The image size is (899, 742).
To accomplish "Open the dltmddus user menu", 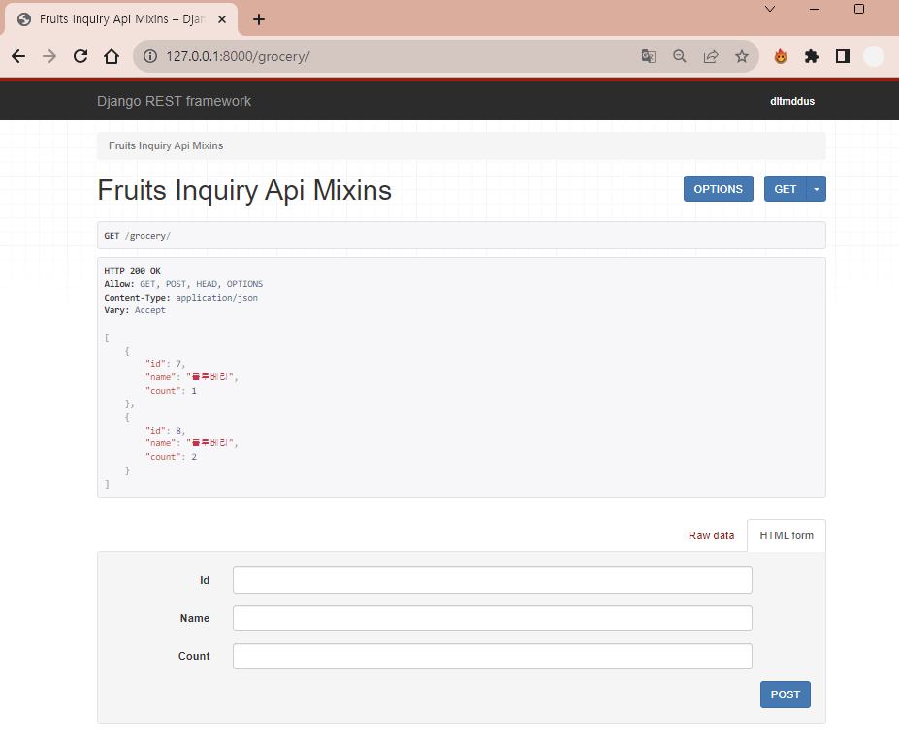I will click(792, 101).
